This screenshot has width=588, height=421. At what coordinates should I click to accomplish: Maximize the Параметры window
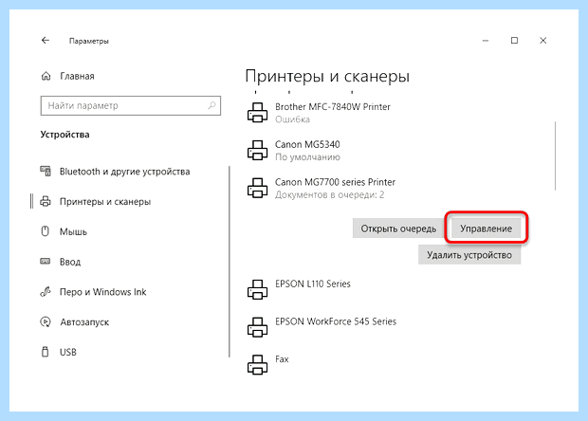pyautogui.click(x=514, y=41)
